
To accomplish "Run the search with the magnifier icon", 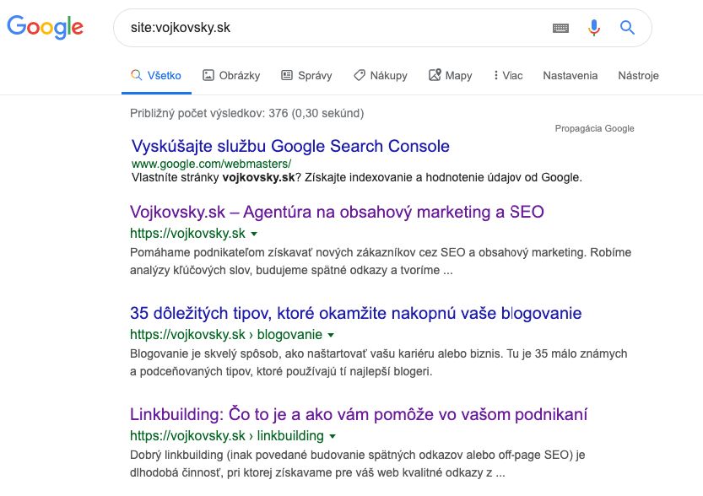I will tap(627, 28).
